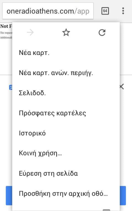The image size is (132, 211).
Task: Tap the blue translate icon behind the menu
Action: tap(11, 87)
